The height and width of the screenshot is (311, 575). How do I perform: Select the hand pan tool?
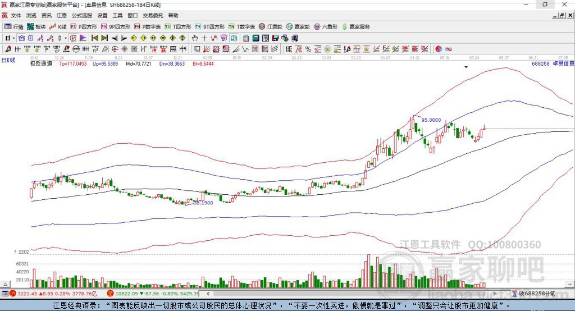pyautogui.click(x=195, y=38)
